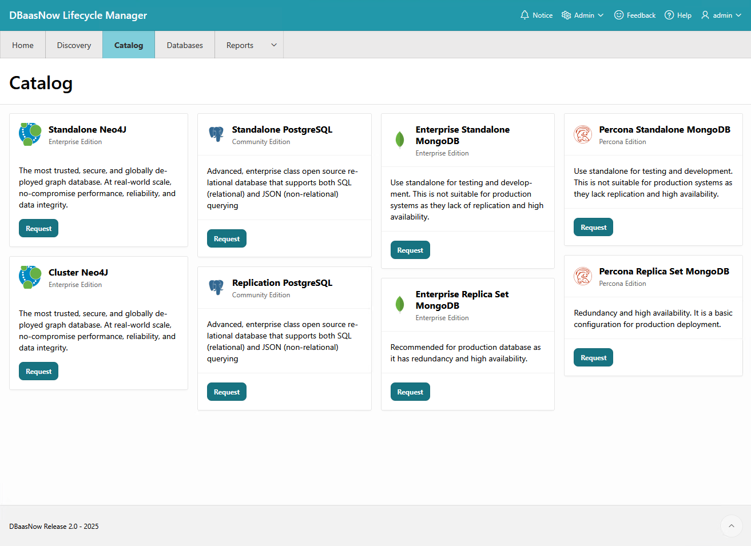Click the PostgreSQL elephant icon on Replication PostgreSQL card
The width and height of the screenshot is (751, 546).
pos(216,288)
